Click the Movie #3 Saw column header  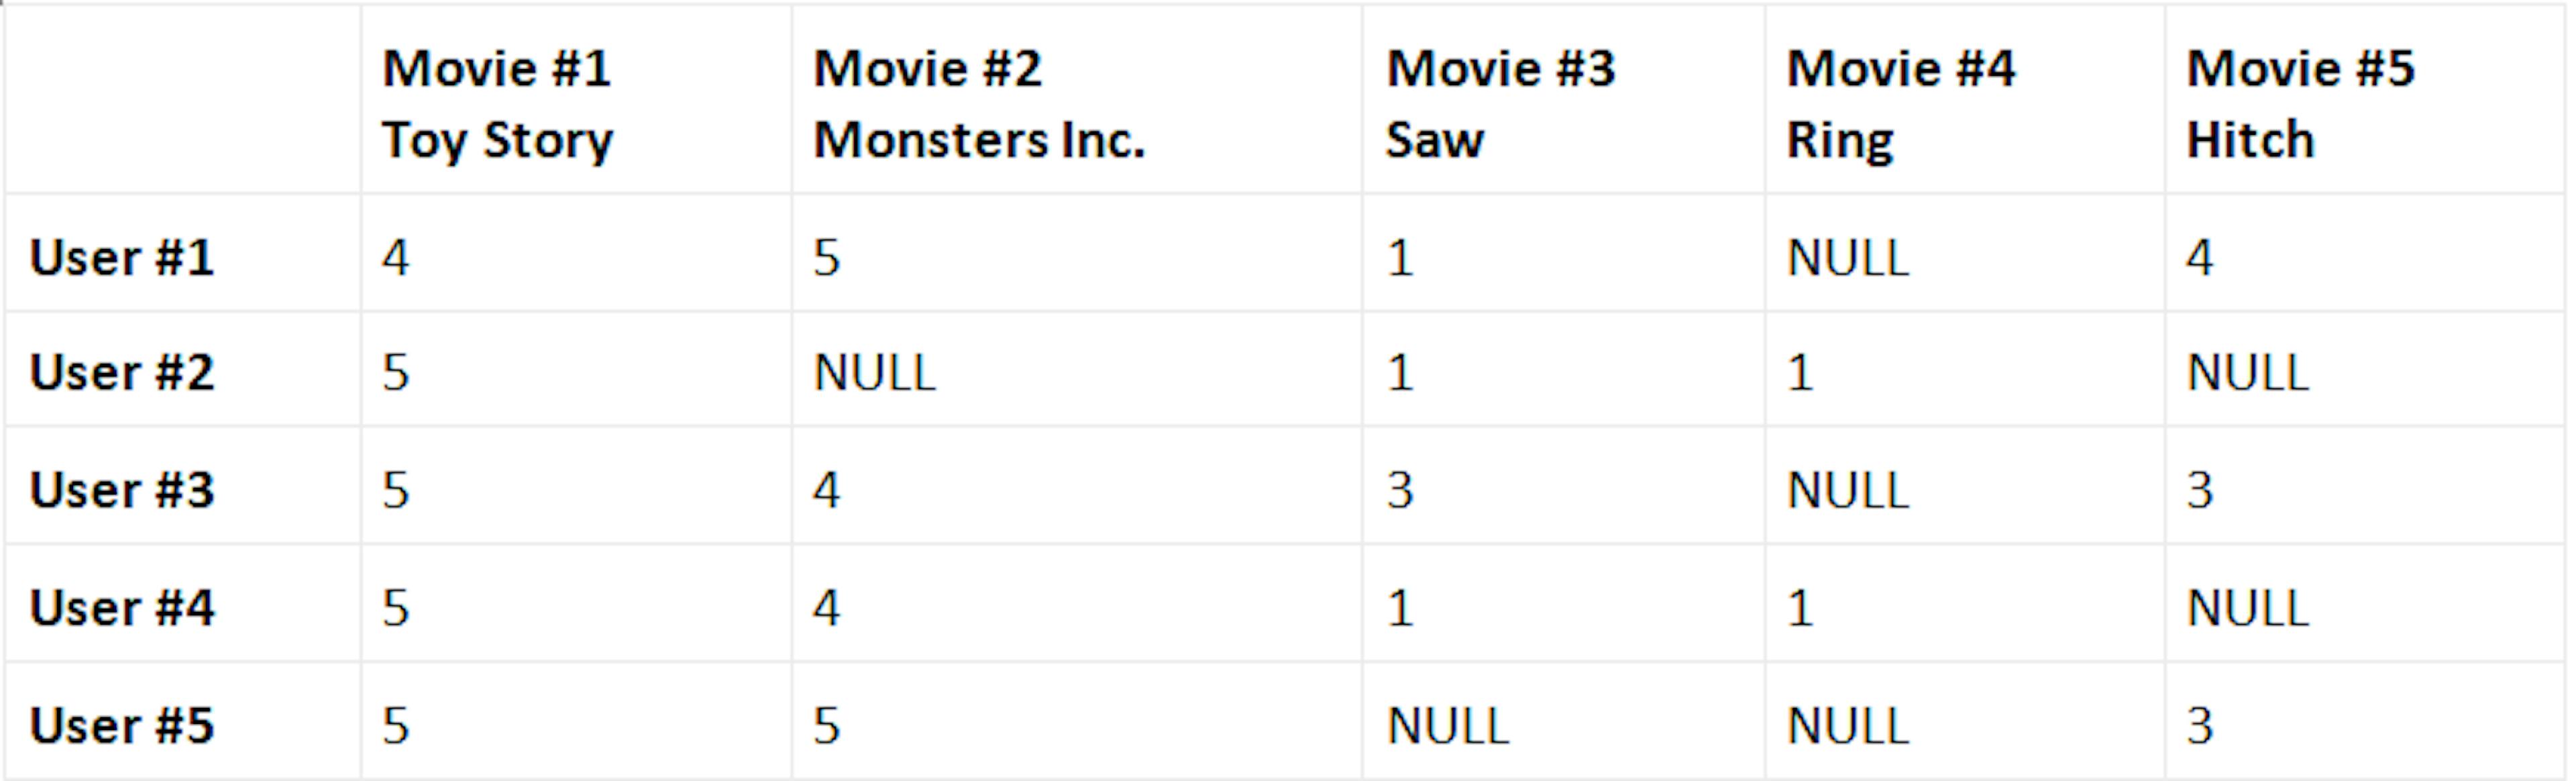tap(1563, 100)
